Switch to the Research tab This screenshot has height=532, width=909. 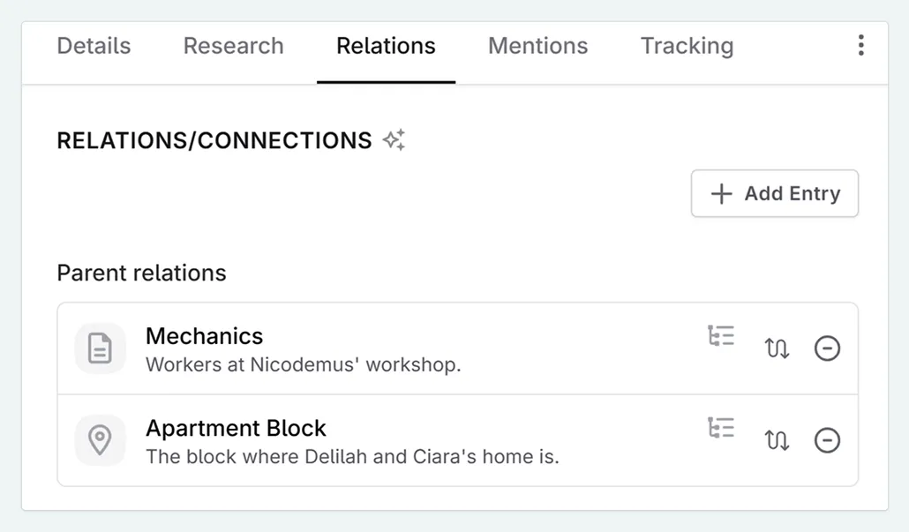[233, 46]
